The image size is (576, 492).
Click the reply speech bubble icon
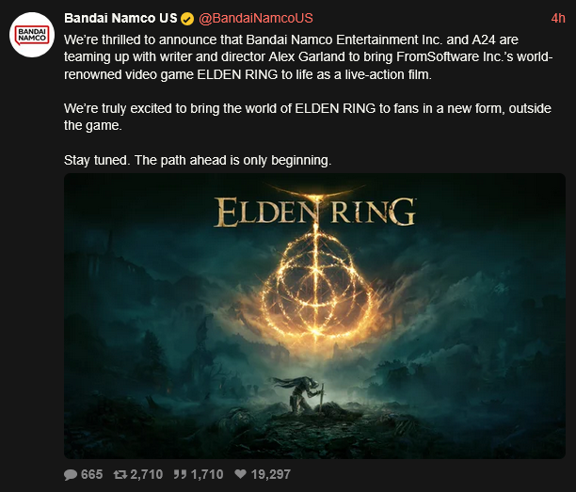point(71,474)
